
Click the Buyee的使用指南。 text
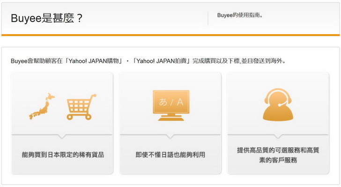240,15
